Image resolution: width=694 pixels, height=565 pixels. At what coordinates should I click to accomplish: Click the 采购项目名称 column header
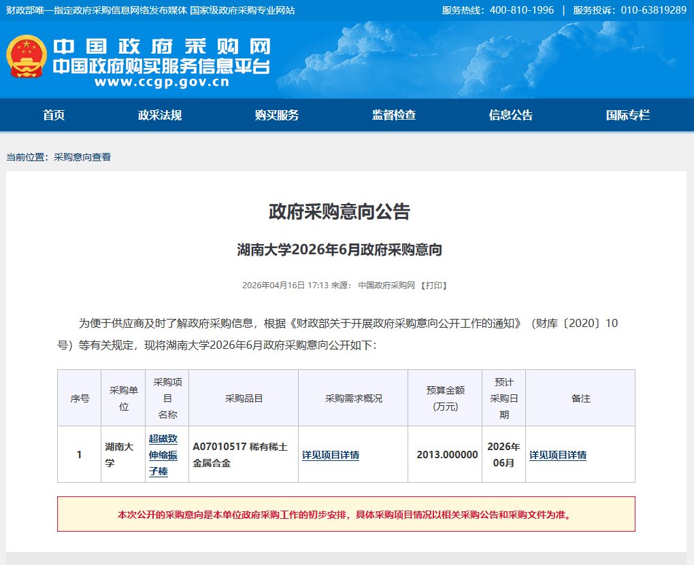click(167, 398)
